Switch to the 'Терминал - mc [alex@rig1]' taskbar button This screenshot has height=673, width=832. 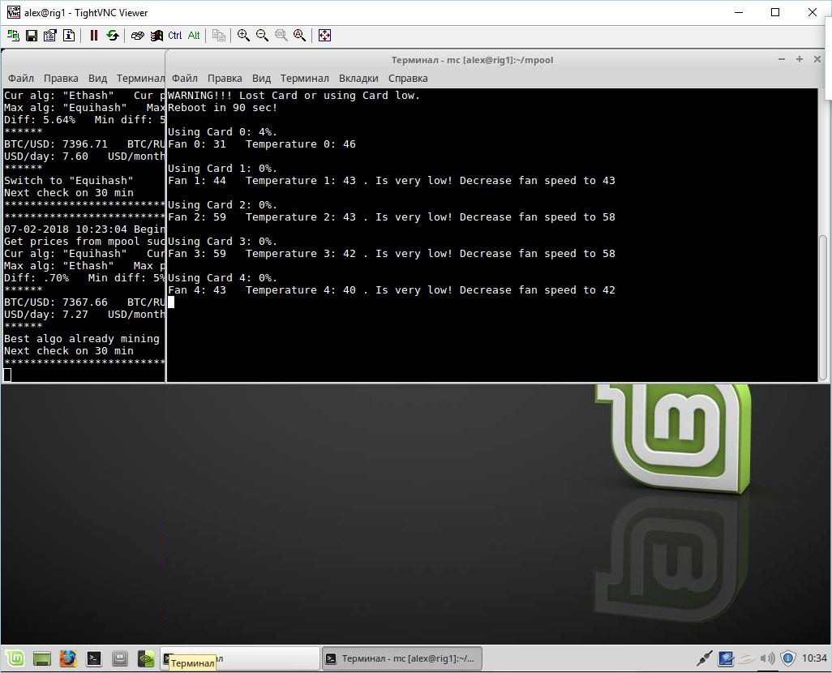[402, 658]
